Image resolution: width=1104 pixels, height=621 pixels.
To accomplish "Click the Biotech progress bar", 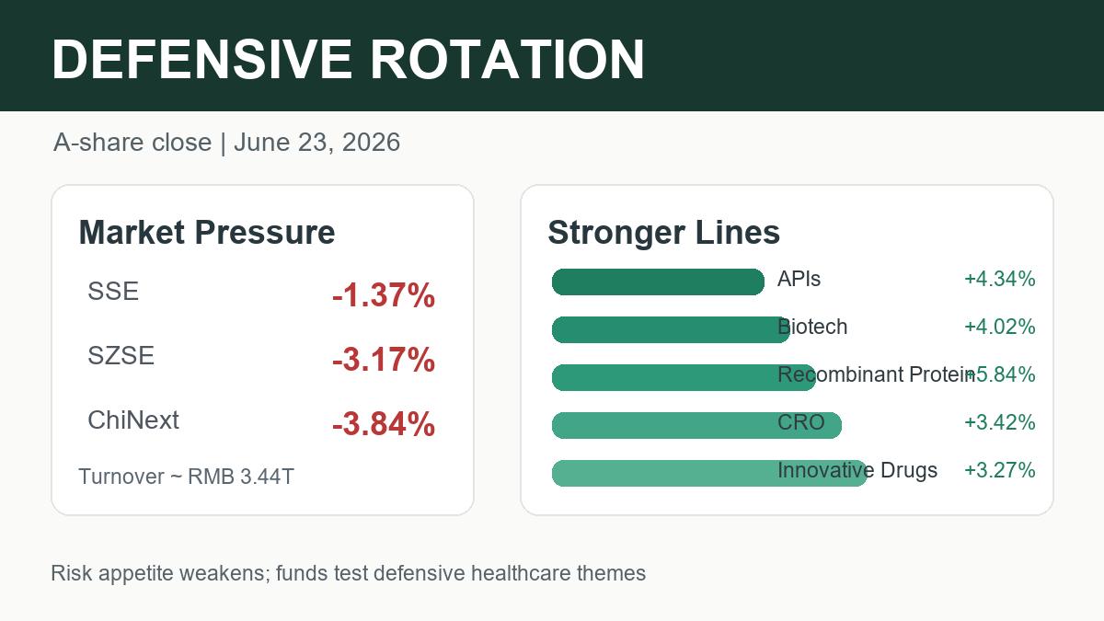I will (671, 330).
